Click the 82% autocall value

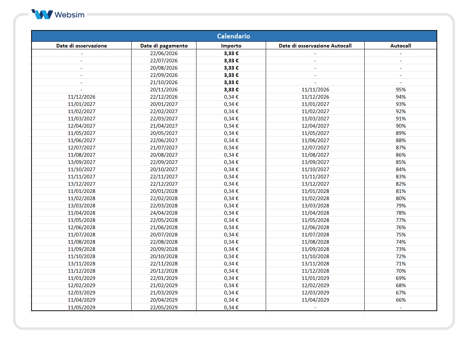click(401, 184)
